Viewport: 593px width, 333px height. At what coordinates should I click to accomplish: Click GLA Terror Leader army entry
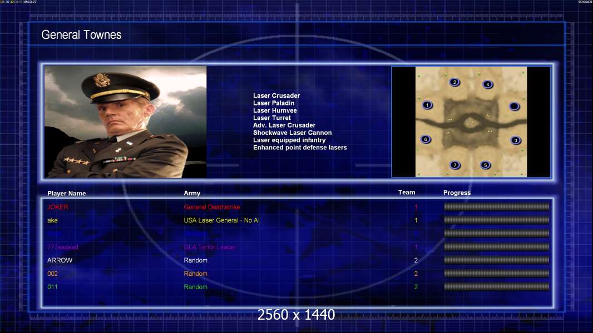(210, 247)
